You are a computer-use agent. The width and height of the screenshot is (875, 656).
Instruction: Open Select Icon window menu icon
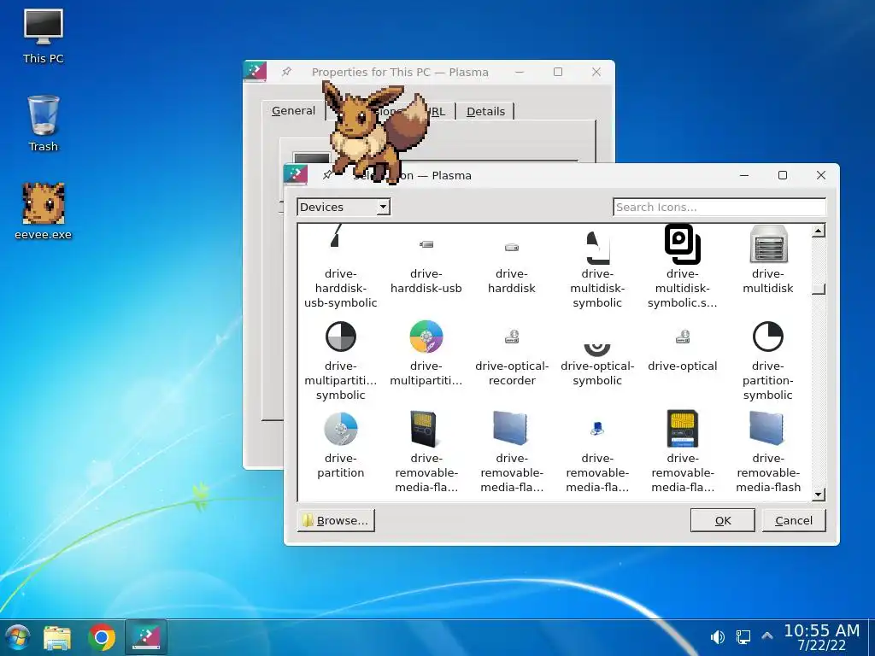296,174
